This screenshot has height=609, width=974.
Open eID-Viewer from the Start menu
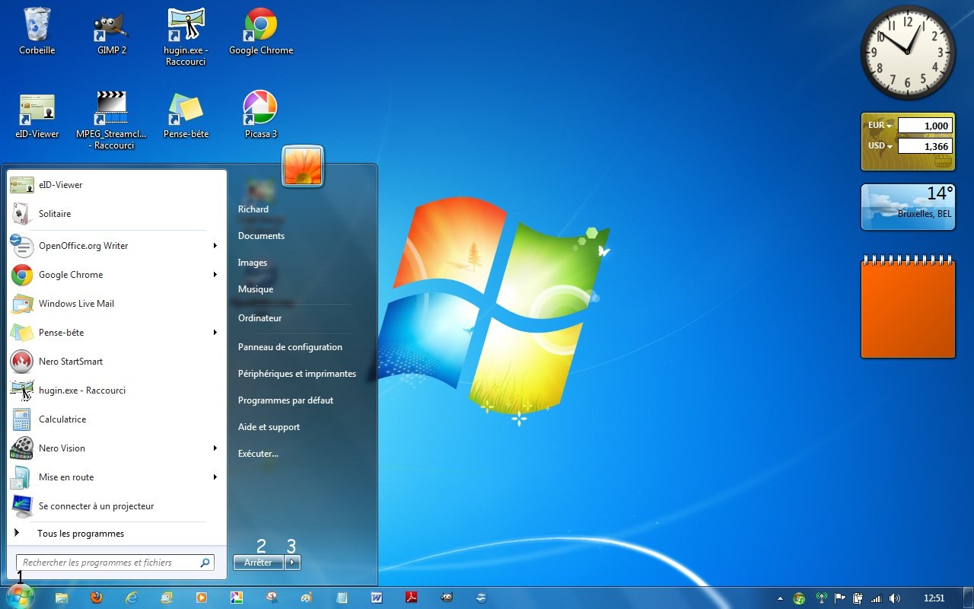point(117,185)
